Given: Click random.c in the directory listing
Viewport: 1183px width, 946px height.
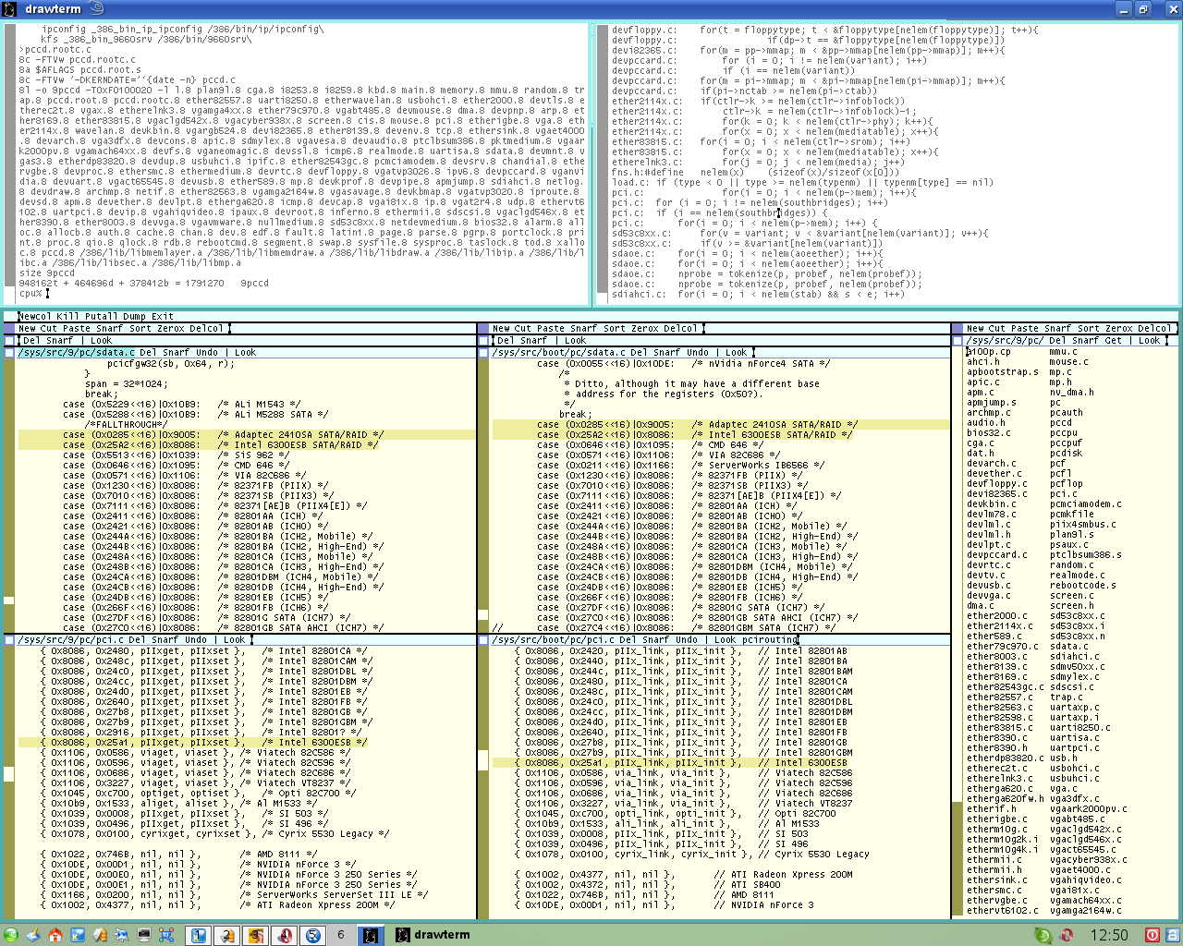Looking at the screenshot, I should [x=1071, y=564].
